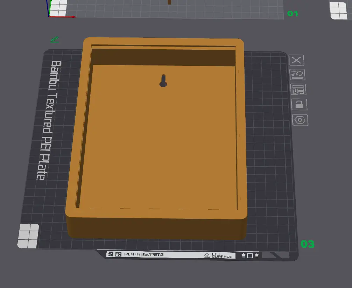Select the brown object on plate 01
352x288 pixels.
[169, 2]
